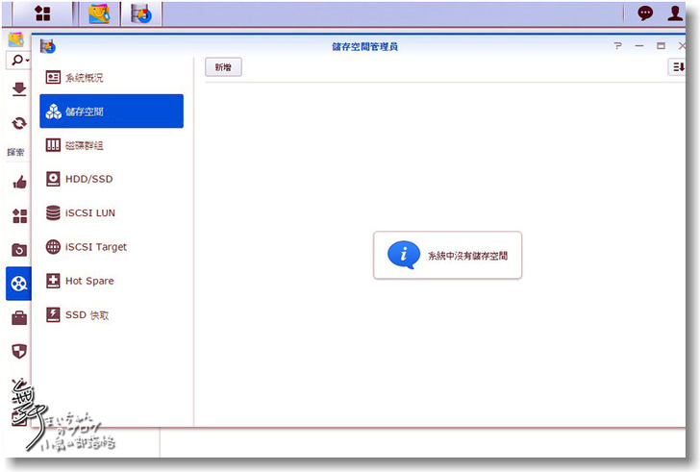This screenshot has width=700, height=472.
Task: Select 儲存空間 volume in sidebar
Action: [112, 112]
